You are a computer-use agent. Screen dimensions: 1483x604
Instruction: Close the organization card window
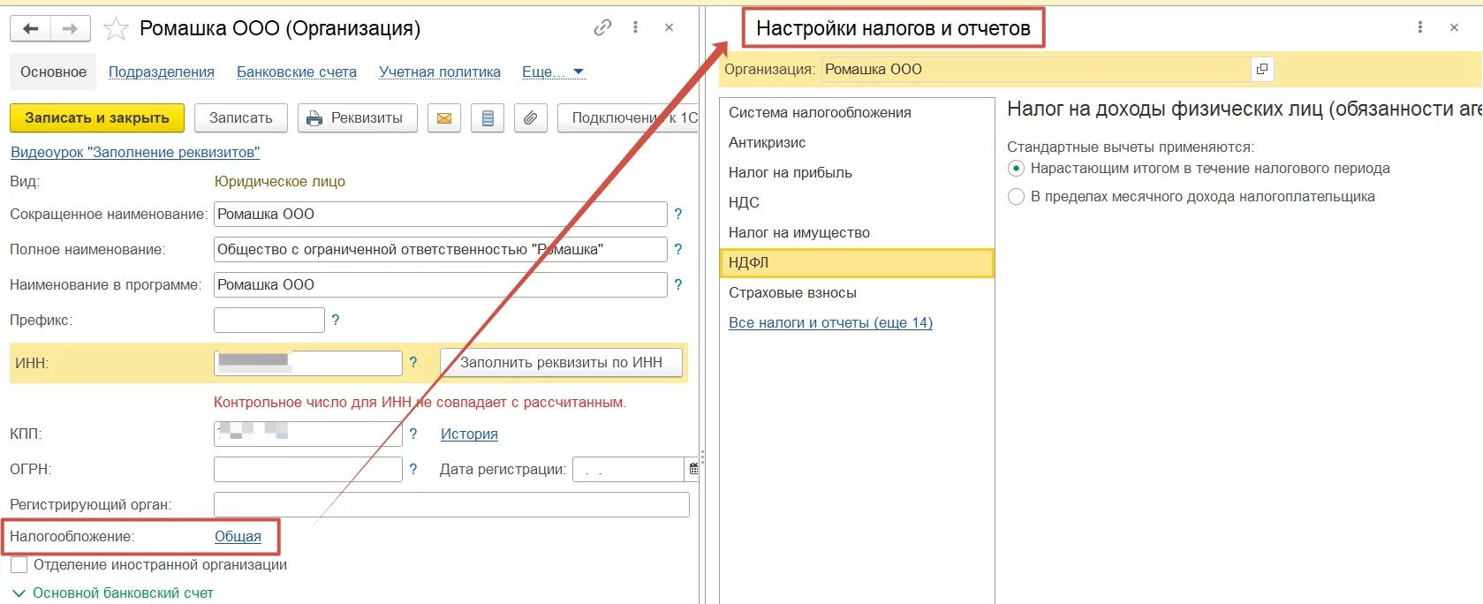point(670,27)
